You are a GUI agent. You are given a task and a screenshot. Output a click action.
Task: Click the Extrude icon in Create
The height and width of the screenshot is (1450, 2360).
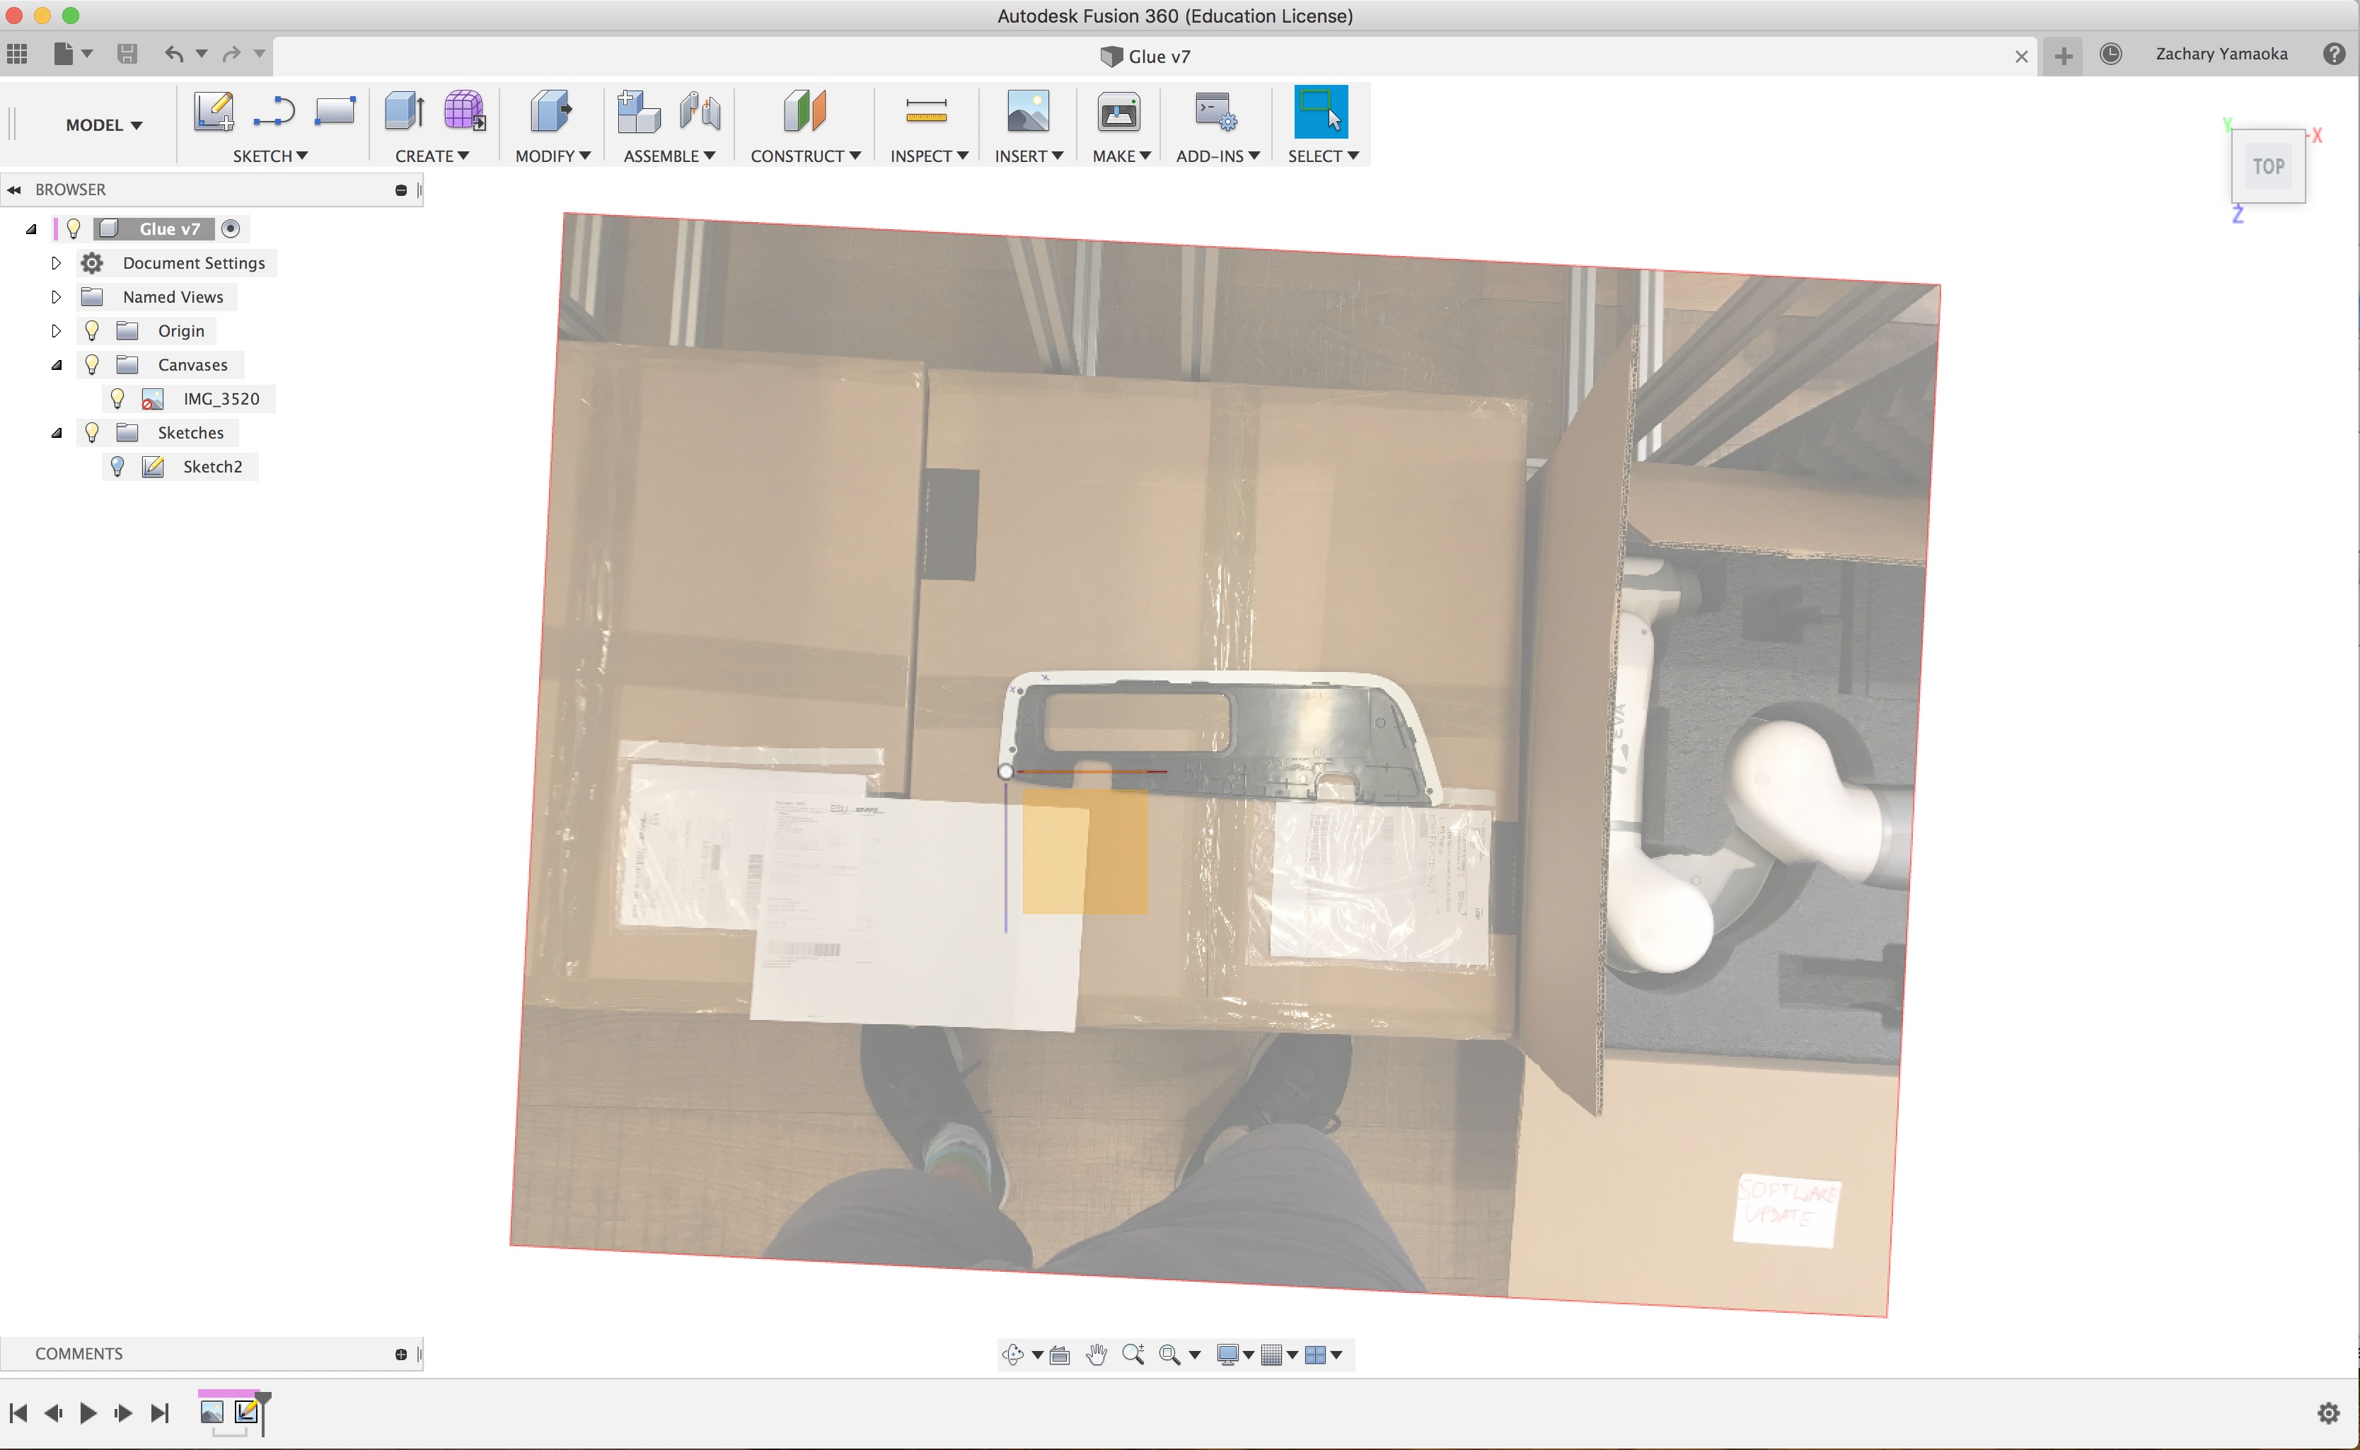(x=405, y=112)
